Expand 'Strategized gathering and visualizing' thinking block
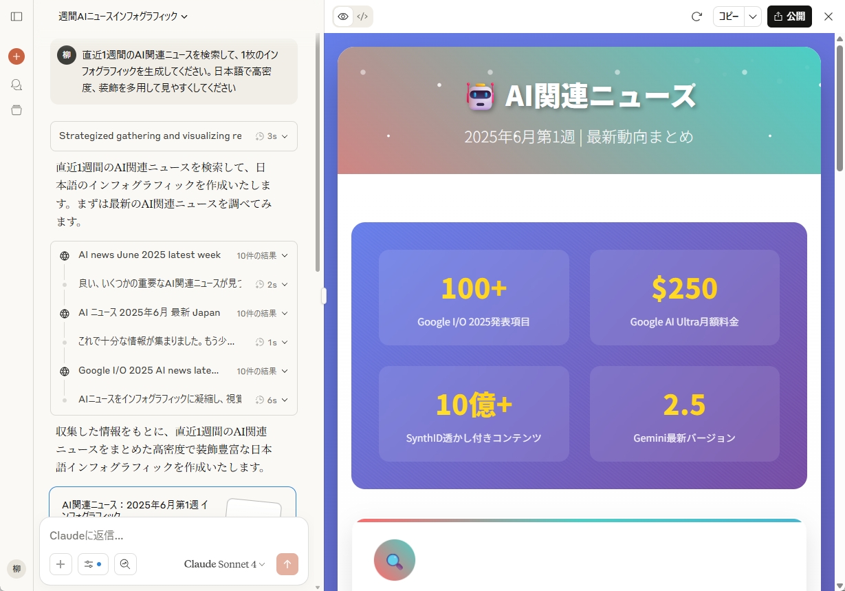This screenshot has height=591, width=845. (173, 136)
